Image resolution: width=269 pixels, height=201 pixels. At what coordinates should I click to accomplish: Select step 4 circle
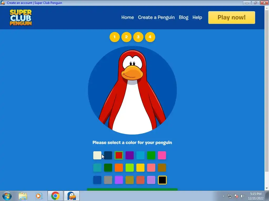[150, 37]
